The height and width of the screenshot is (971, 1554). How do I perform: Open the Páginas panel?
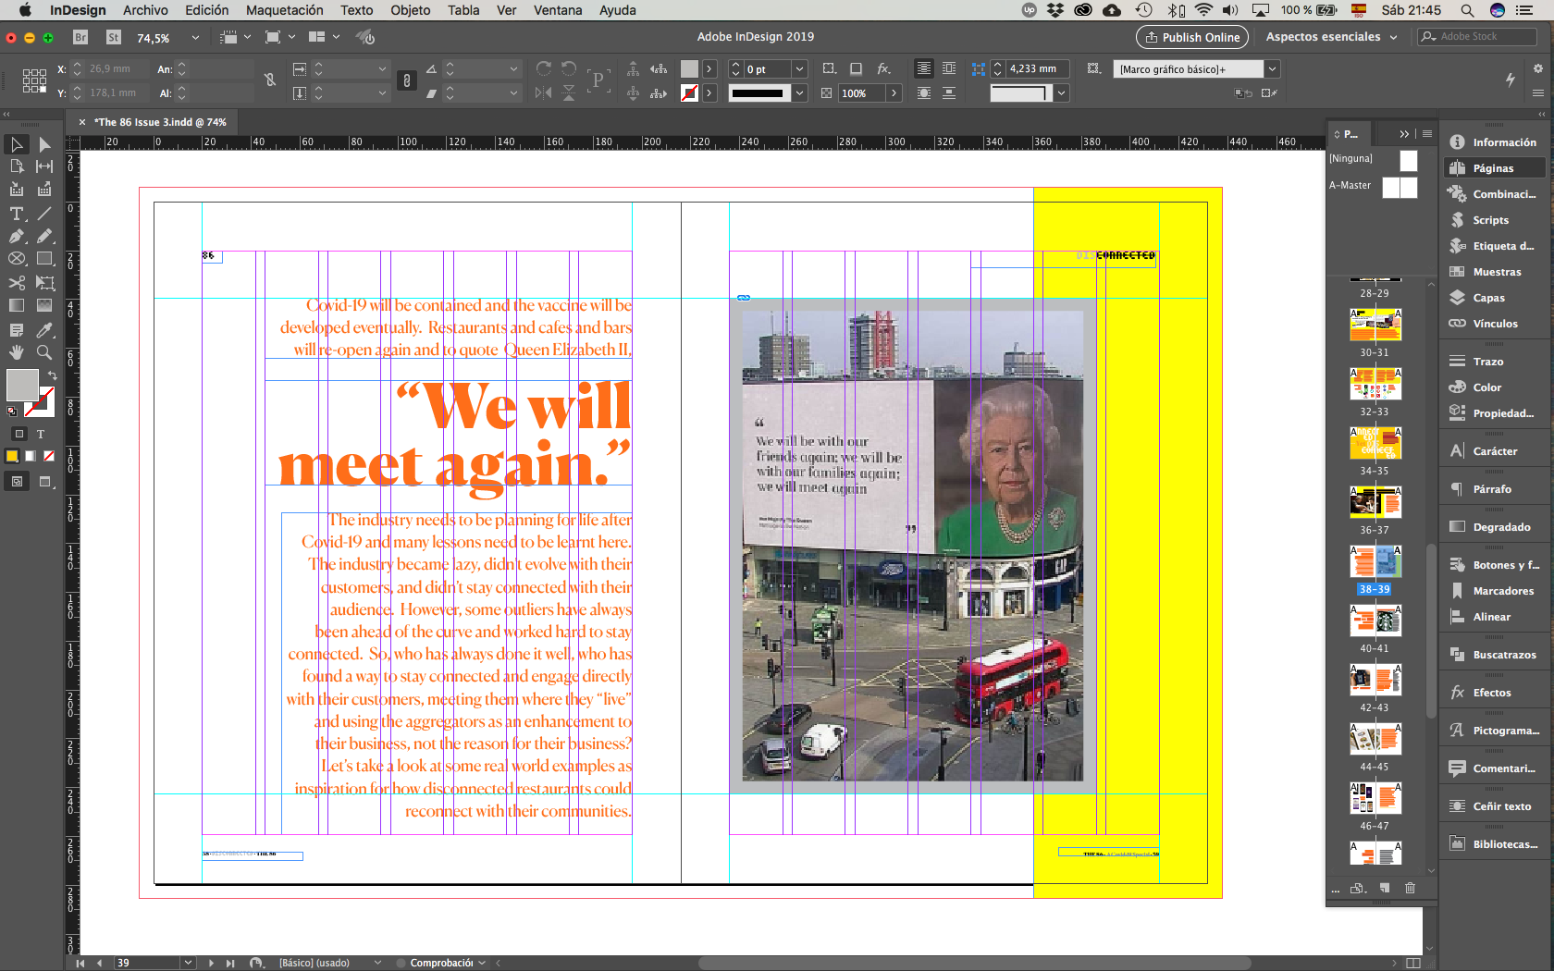(1493, 168)
